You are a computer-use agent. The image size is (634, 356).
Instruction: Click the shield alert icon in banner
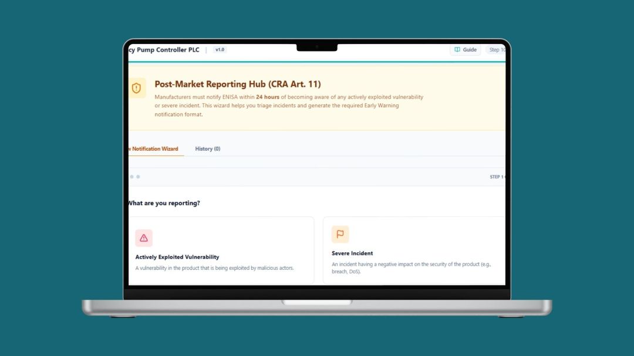137,88
